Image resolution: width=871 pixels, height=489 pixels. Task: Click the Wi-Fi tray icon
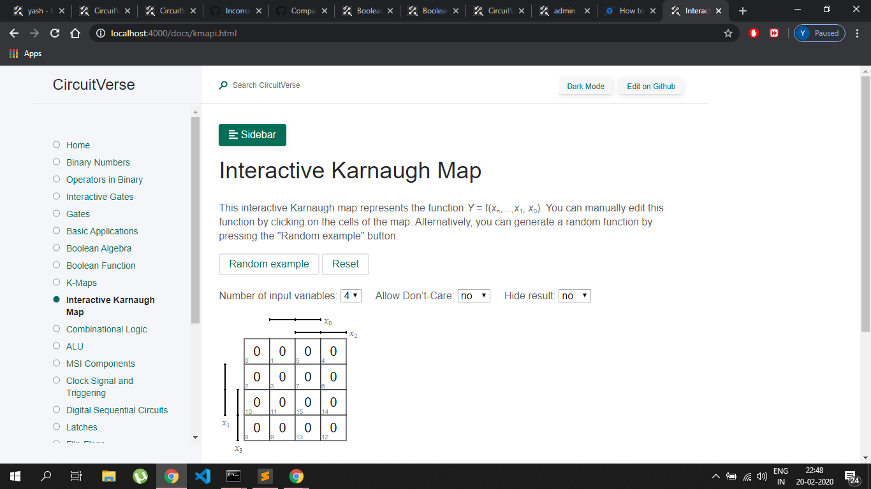tap(746, 476)
